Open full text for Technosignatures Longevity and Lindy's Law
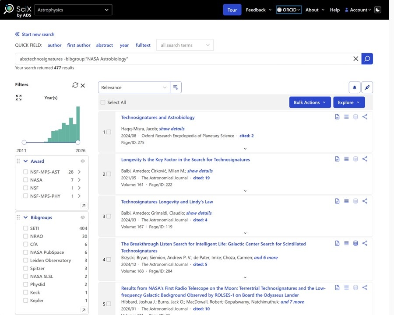 point(337,201)
